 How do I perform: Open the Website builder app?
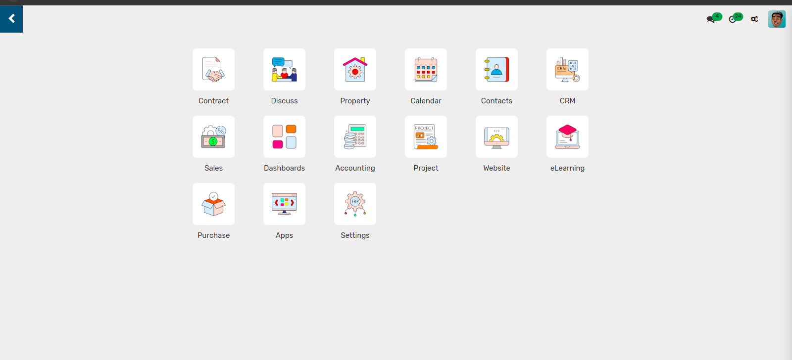click(496, 137)
